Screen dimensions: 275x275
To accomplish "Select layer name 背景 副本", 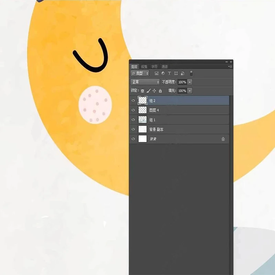I will pos(156,130).
